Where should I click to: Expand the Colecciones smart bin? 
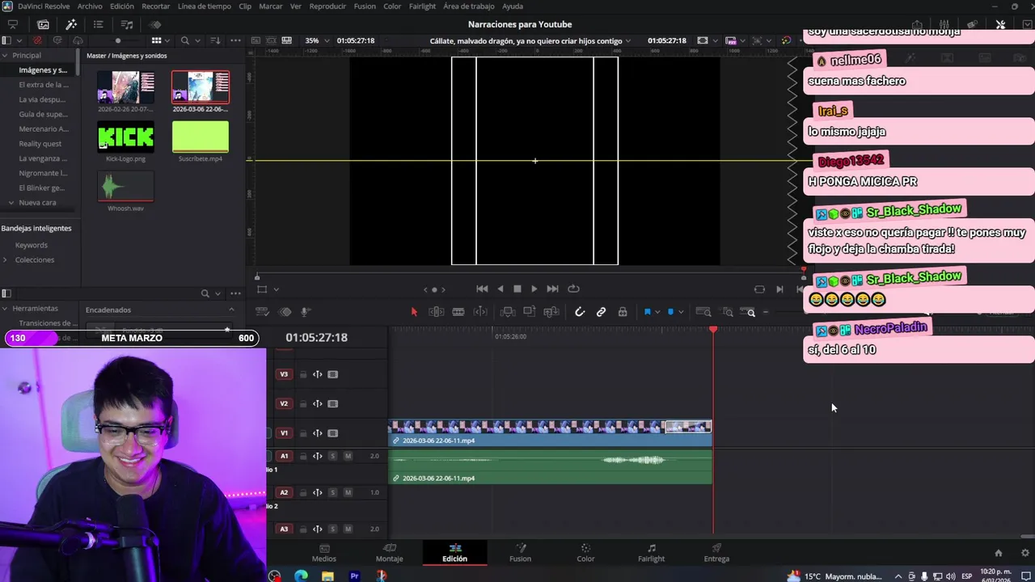[5, 259]
